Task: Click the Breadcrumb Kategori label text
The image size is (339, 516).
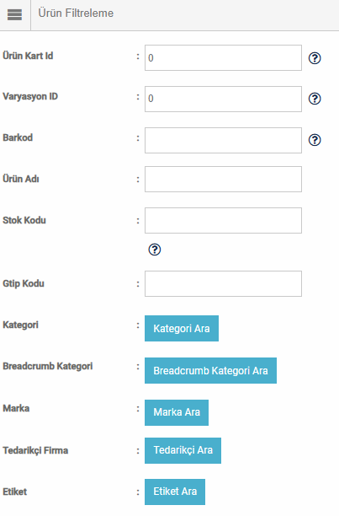Action: coord(48,366)
